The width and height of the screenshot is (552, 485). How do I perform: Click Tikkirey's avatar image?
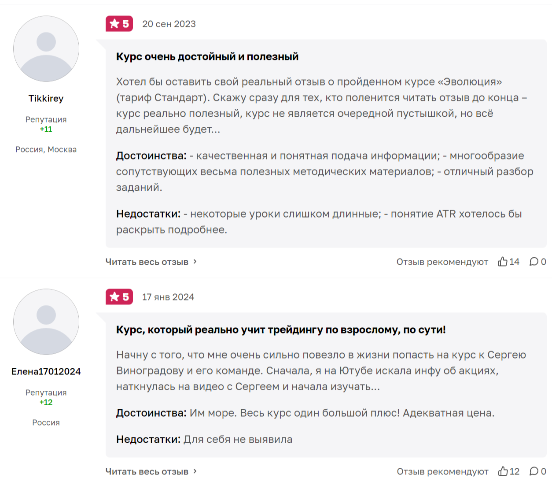[46, 49]
